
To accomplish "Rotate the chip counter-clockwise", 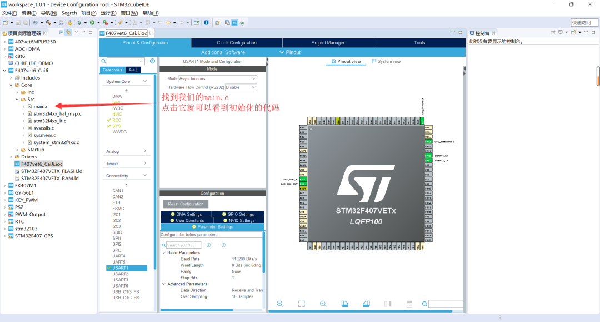I will coord(366,304).
